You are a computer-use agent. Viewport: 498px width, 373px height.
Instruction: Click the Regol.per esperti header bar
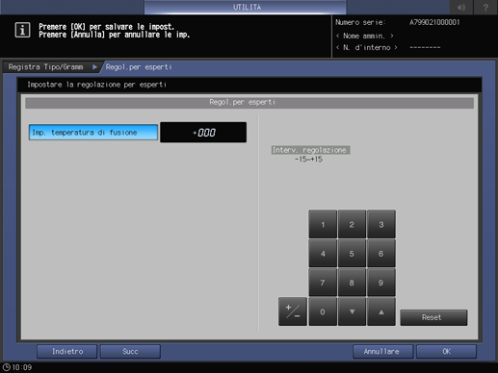(249, 103)
